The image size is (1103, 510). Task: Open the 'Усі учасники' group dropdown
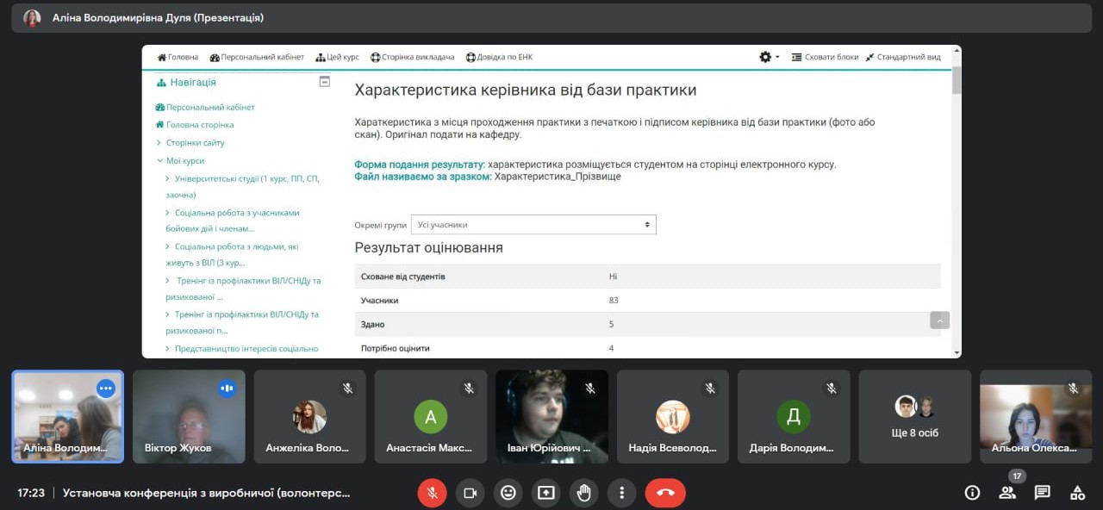[x=533, y=225]
